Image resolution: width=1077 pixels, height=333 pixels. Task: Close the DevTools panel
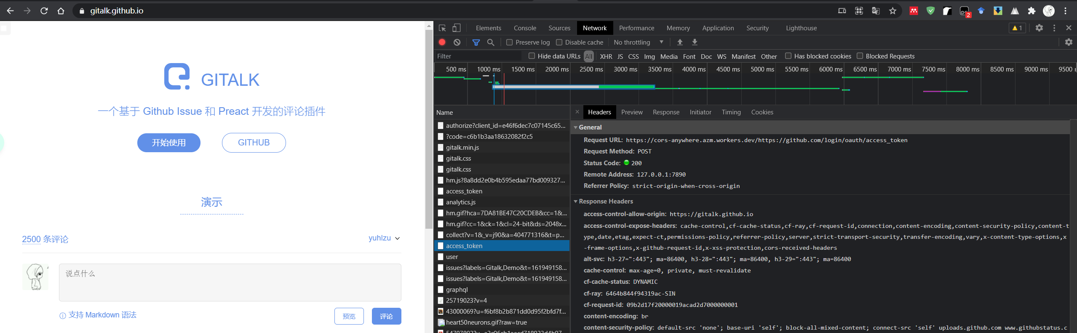(1069, 28)
